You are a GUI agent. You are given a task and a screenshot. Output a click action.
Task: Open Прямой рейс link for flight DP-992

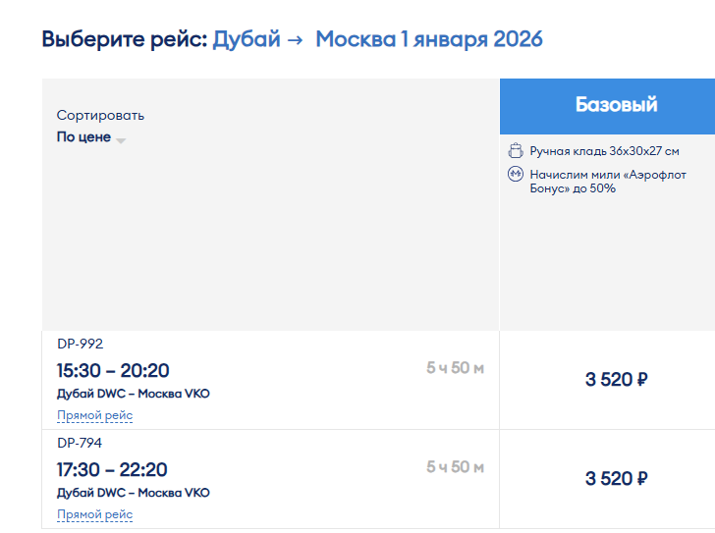pyautogui.click(x=94, y=415)
